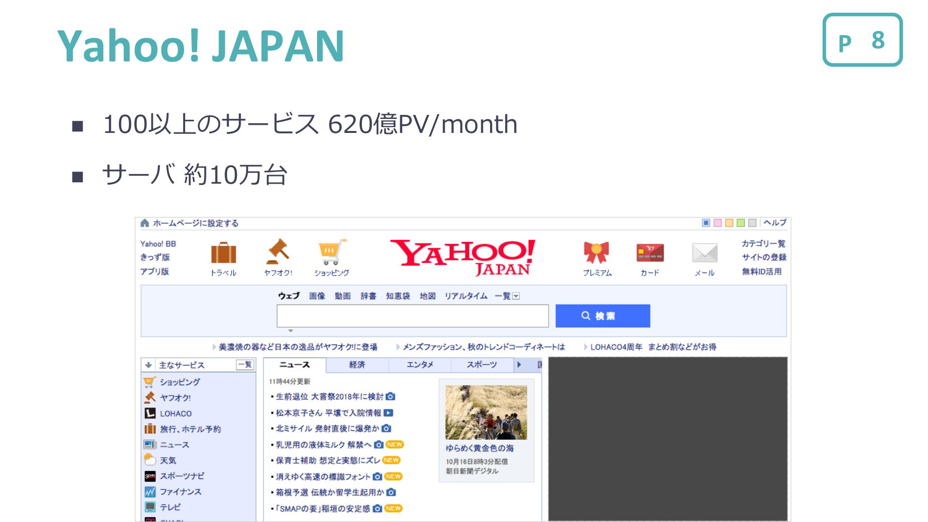The width and height of the screenshot is (928, 522).
Task: Open the 消えゆく高速の標識フォント headline
Action: point(323,477)
